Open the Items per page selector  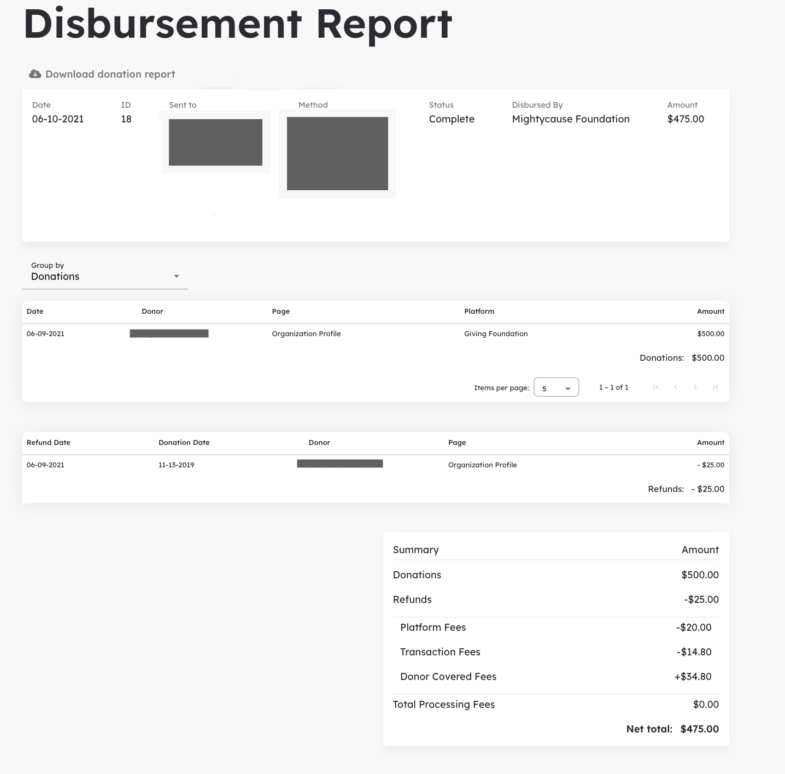(x=556, y=387)
